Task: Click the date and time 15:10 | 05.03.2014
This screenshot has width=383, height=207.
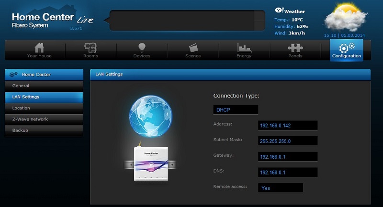Action: pos(344,35)
